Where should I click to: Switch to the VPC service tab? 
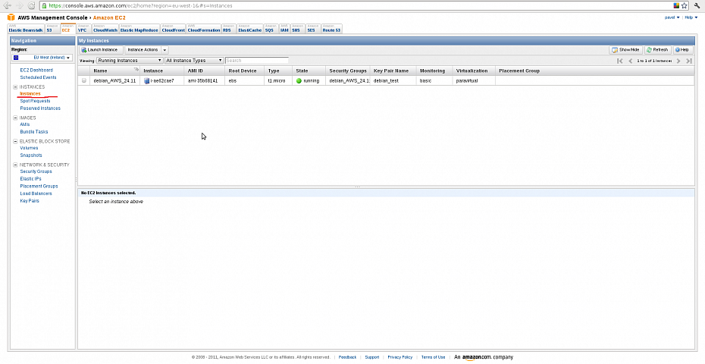tap(83, 29)
